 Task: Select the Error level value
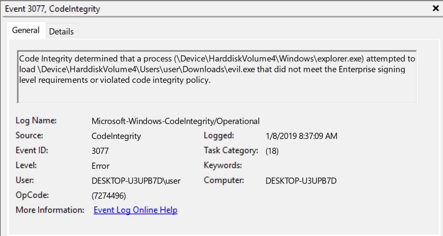coord(101,166)
